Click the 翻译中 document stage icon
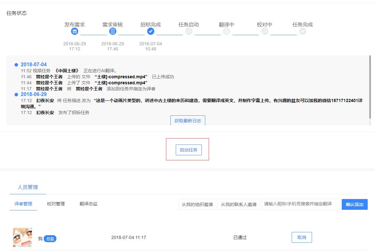Viewport: 375px width, 251px height. [226, 31]
